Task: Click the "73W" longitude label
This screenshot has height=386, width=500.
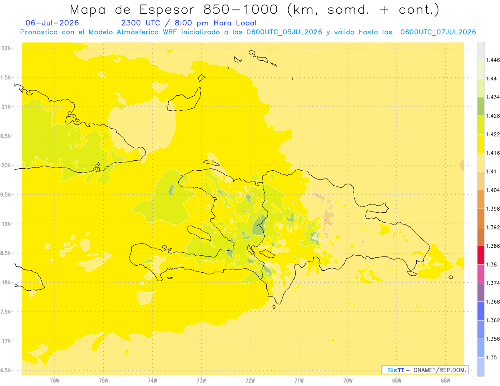Action: 201,381
